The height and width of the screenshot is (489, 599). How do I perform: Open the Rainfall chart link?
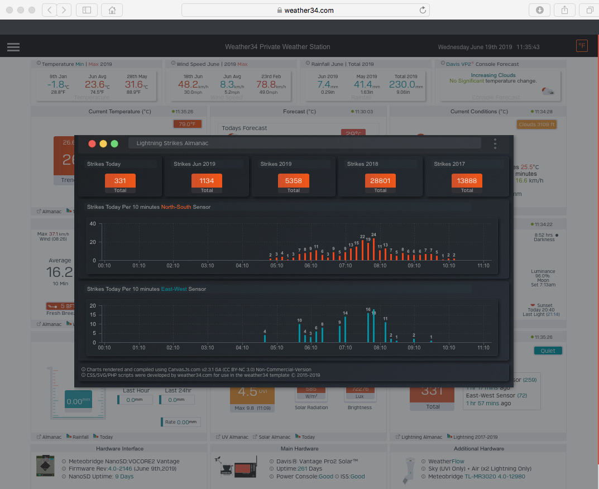click(78, 437)
